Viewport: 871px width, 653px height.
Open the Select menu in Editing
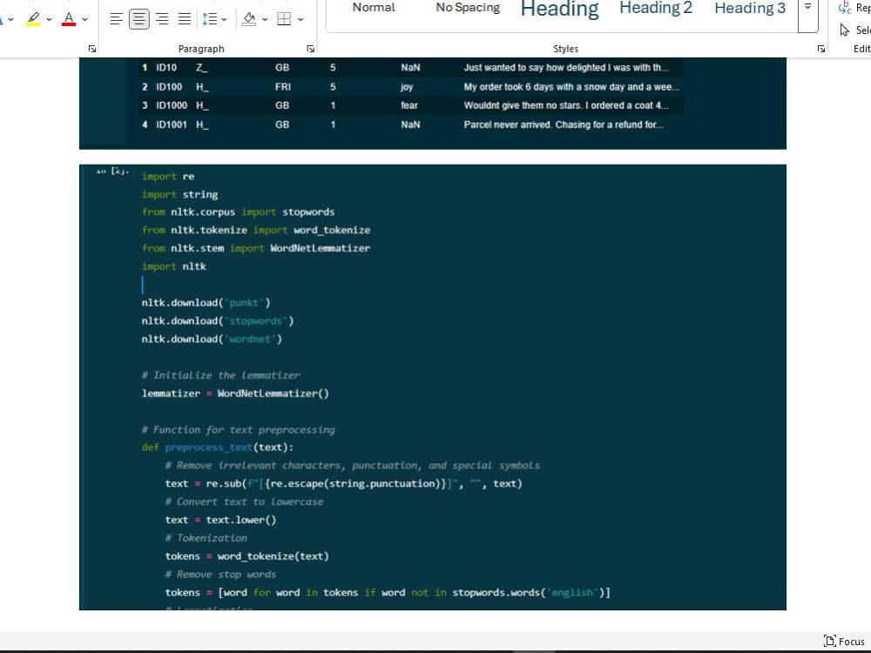click(855, 30)
